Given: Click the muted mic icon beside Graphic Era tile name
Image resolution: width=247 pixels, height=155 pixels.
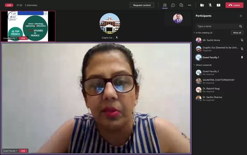Looking at the screenshot, I should (x=117, y=38).
